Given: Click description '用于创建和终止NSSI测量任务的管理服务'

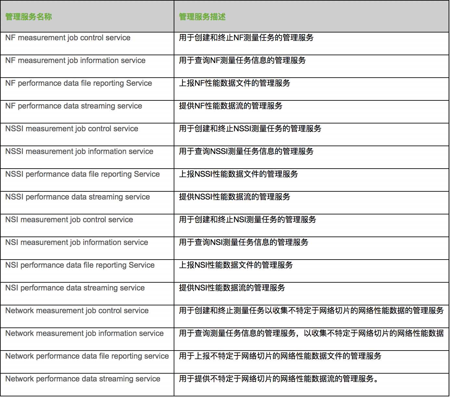Looking at the screenshot, I should [250, 129].
